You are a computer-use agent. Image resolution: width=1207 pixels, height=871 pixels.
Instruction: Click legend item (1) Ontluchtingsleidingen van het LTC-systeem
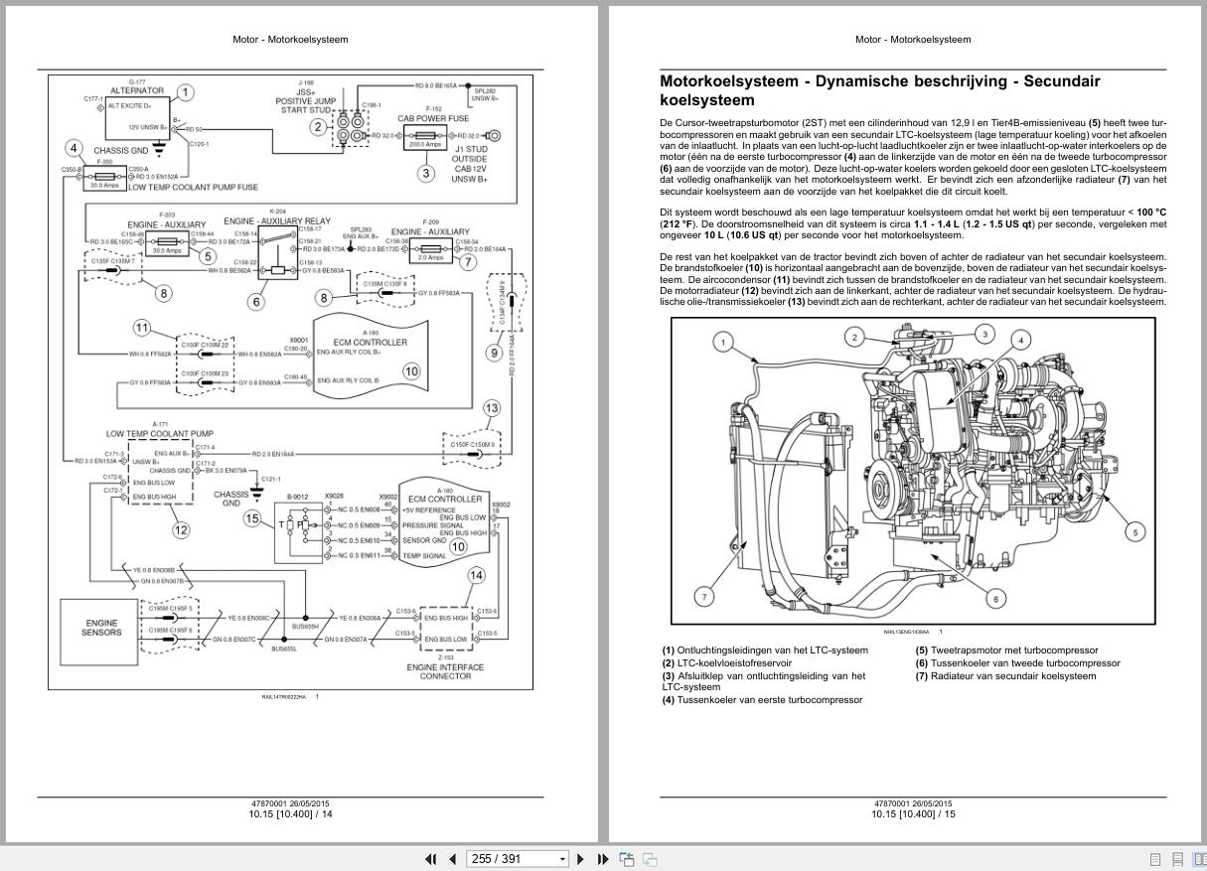(x=765, y=651)
